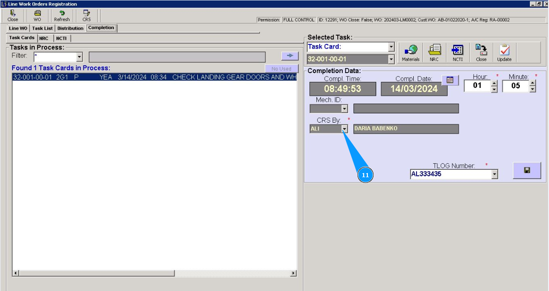Click the task list scroll right arrow
This screenshot has width=549, height=291.
coord(293,273)
